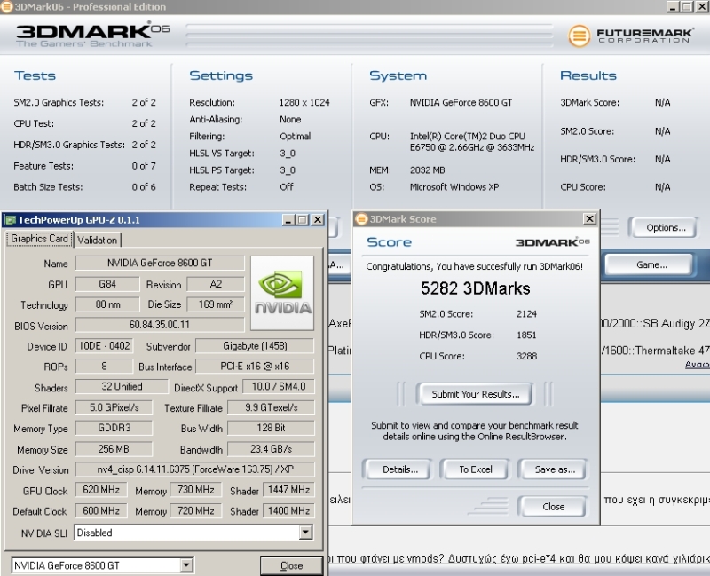710x576 pixels.
Task: Click Save as in score dialog
Action: pyautogui.click(x=555, y=469)
